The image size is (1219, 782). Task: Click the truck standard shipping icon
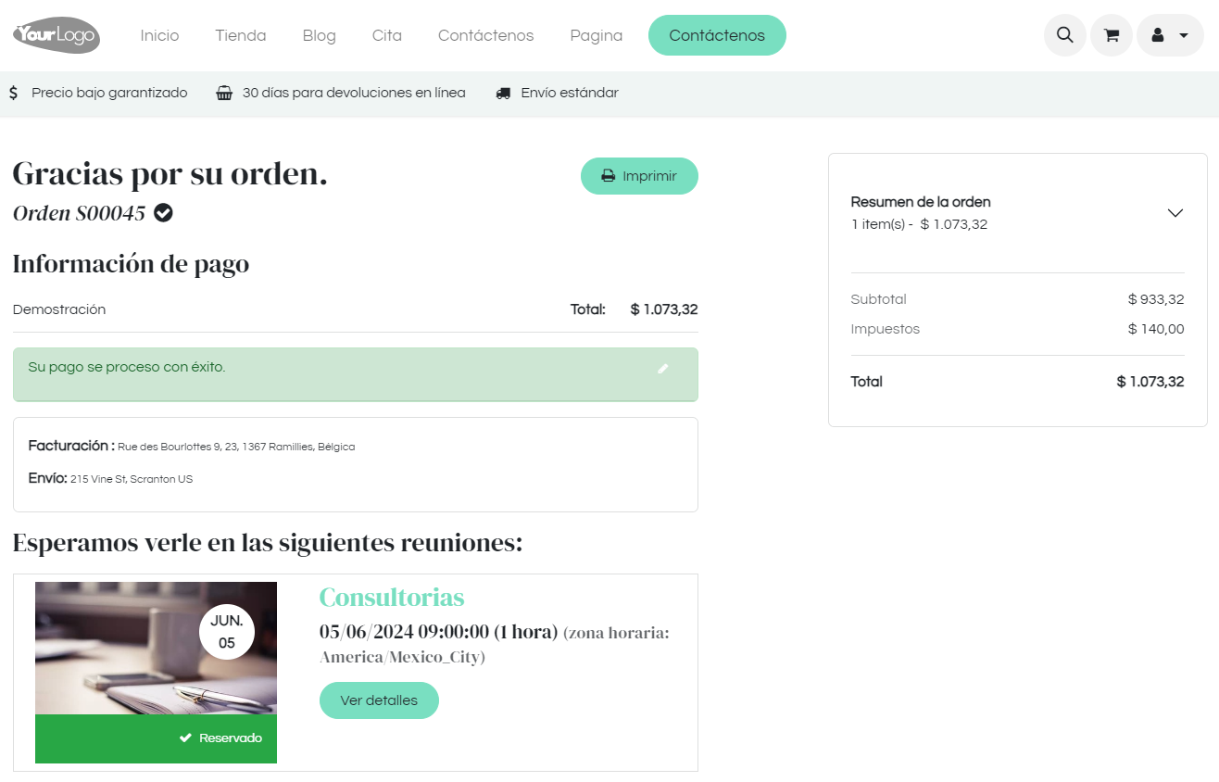(x=503, y=93)
